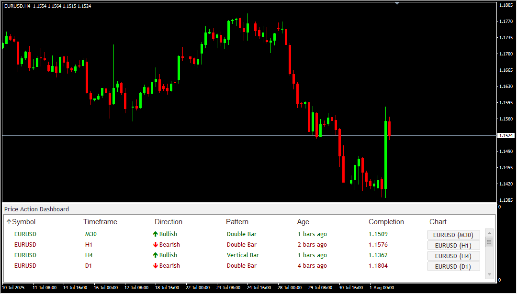Collapse the Price Action Dashboard title bar
This screenshot has width=517, height=294.
[36, 209]
